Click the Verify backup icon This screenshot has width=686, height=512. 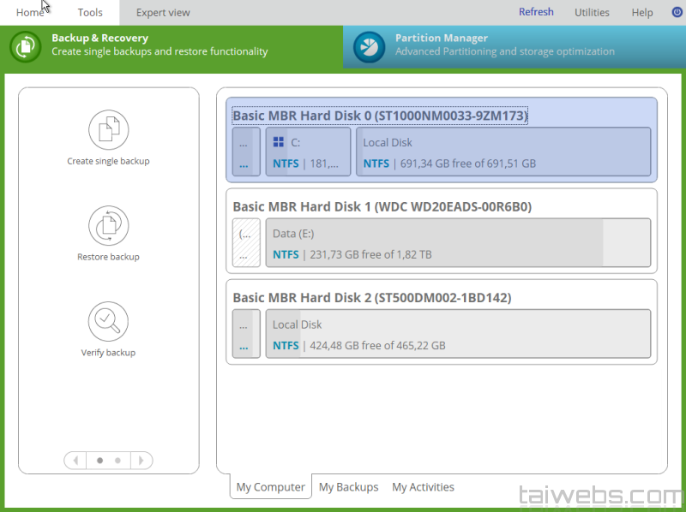(108, 322)
